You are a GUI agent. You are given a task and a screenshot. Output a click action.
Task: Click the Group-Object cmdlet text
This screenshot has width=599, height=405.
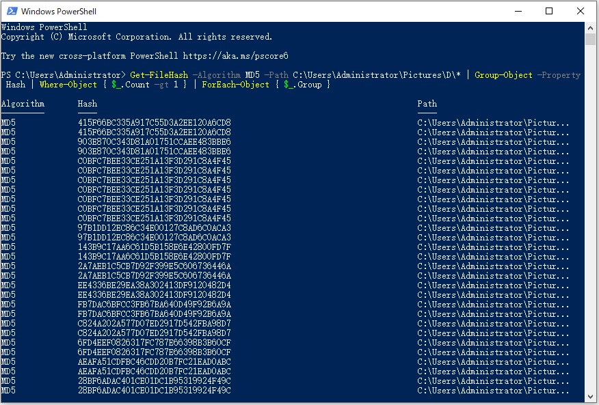[x=503, y=75]
